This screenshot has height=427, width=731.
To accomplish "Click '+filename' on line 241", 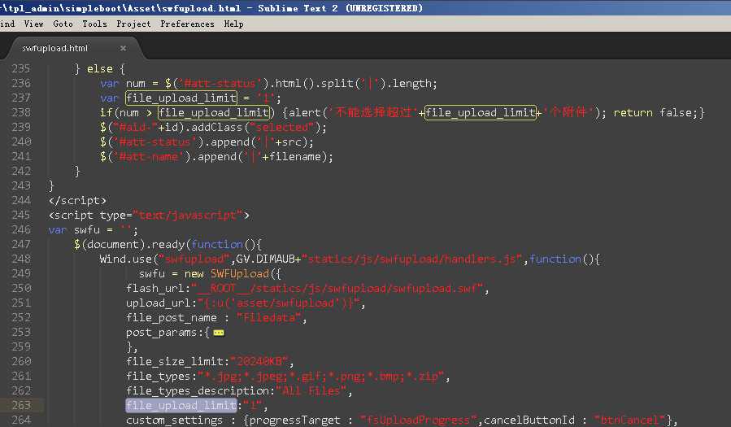I will (291, 157).
